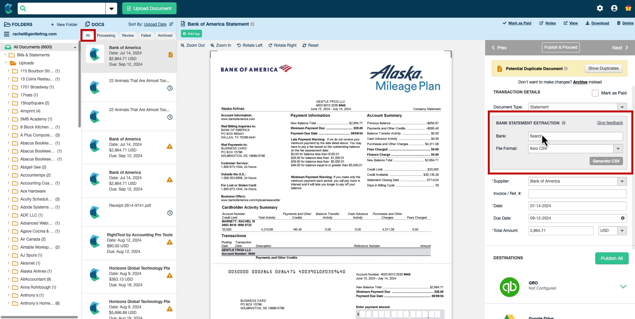This screenshot has height=319, width=635.
Task: Click the gift box icon
Action: tap(628, 8)
